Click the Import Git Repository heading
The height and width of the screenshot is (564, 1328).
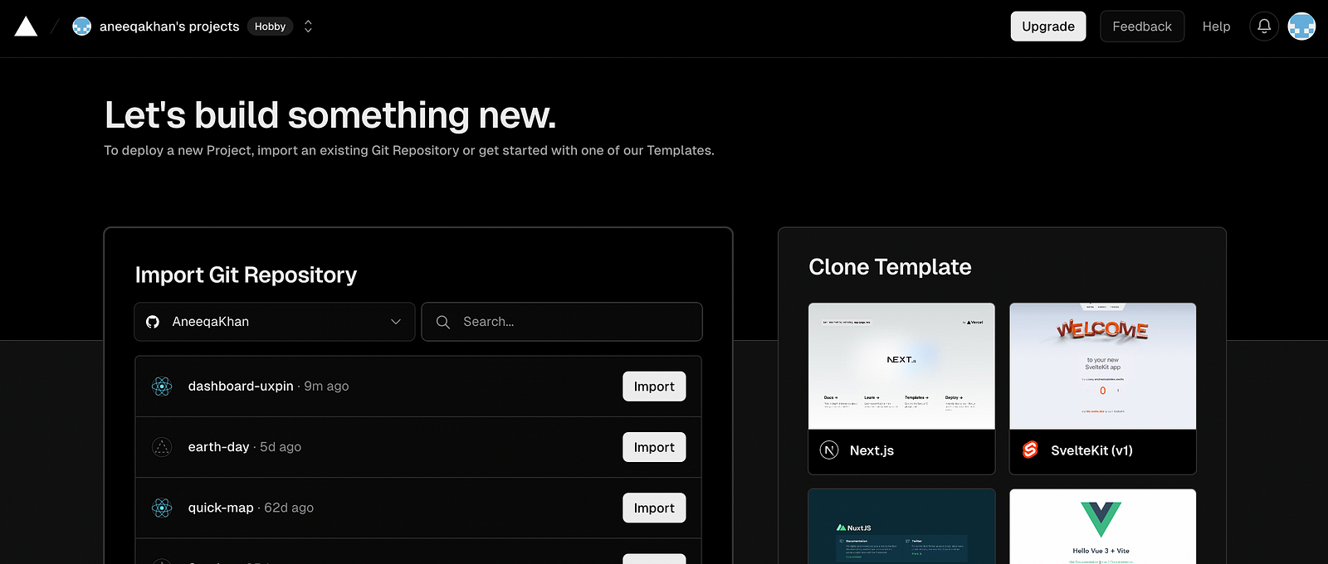pyautogui.click(x=246, y=275)
